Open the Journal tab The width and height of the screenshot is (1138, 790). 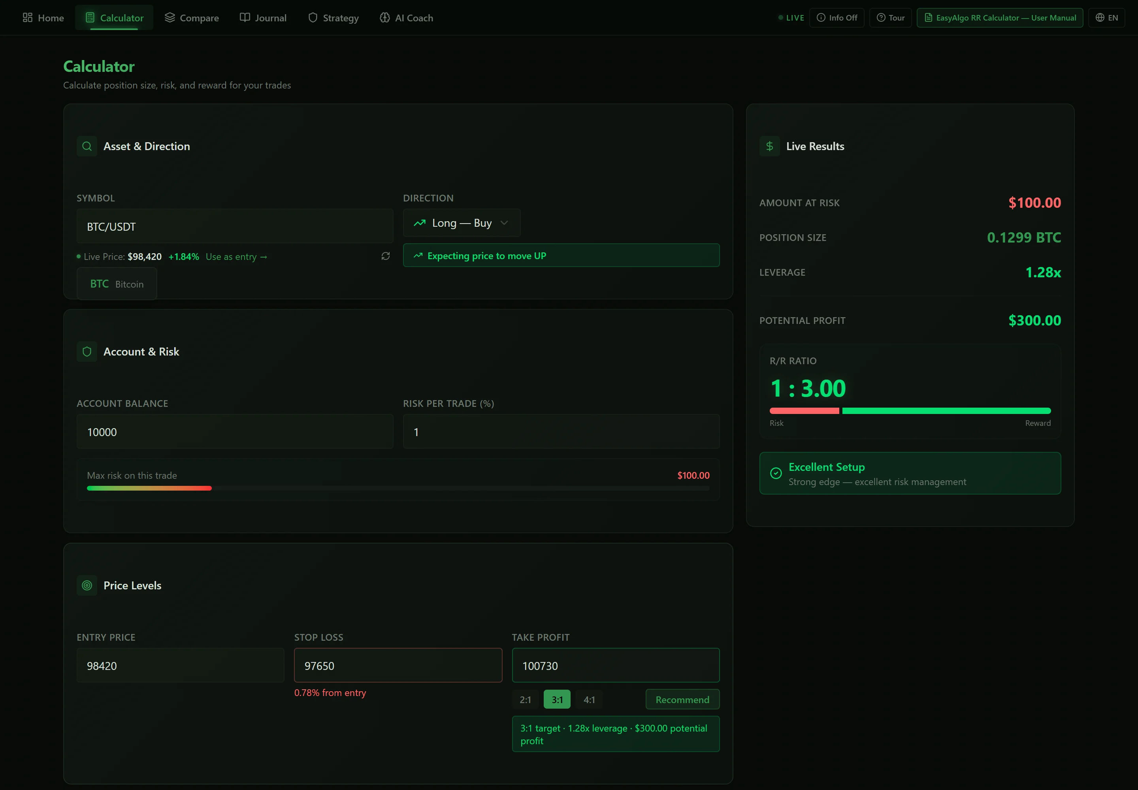263,18
